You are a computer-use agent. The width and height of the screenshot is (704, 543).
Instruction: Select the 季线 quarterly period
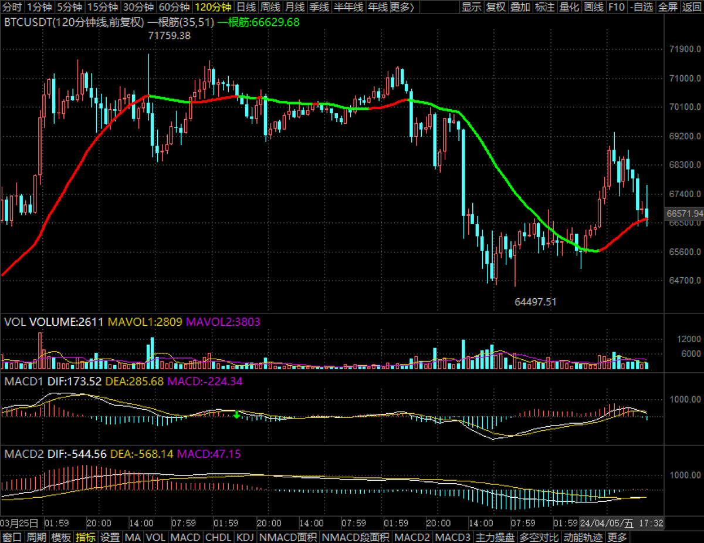click(x=319, y=7)
